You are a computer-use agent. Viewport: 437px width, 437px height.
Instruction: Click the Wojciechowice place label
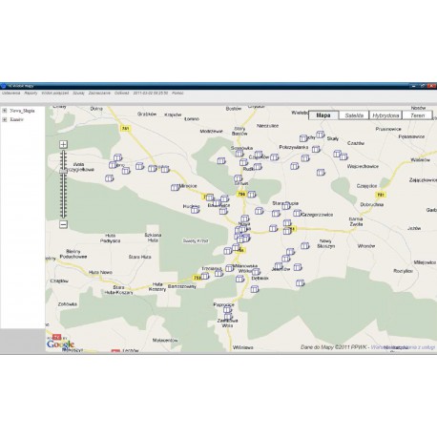[363, 166]
